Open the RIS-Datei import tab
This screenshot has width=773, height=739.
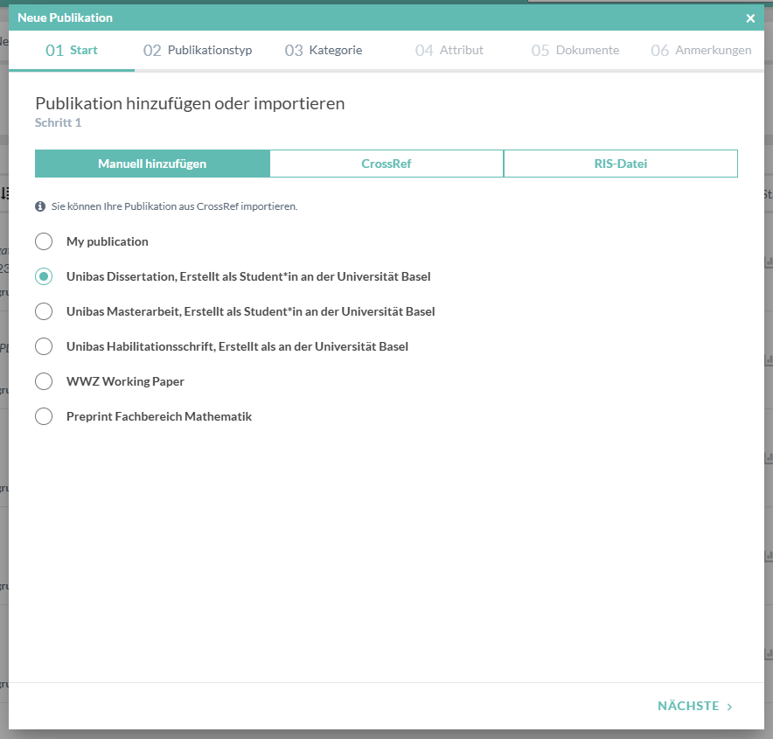[620, 164]
